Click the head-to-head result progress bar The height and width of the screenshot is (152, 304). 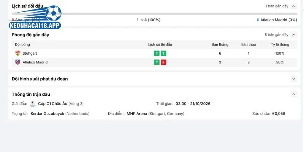point(154,14)
